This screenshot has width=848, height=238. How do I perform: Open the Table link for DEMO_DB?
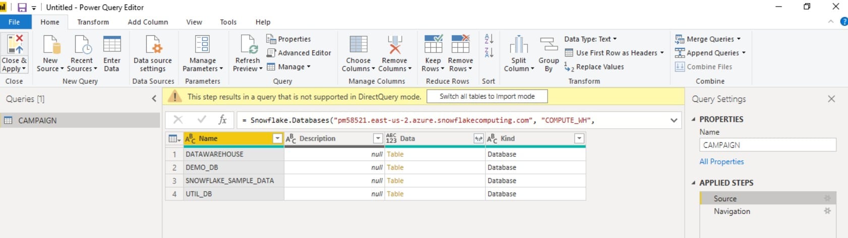point(395,167)
